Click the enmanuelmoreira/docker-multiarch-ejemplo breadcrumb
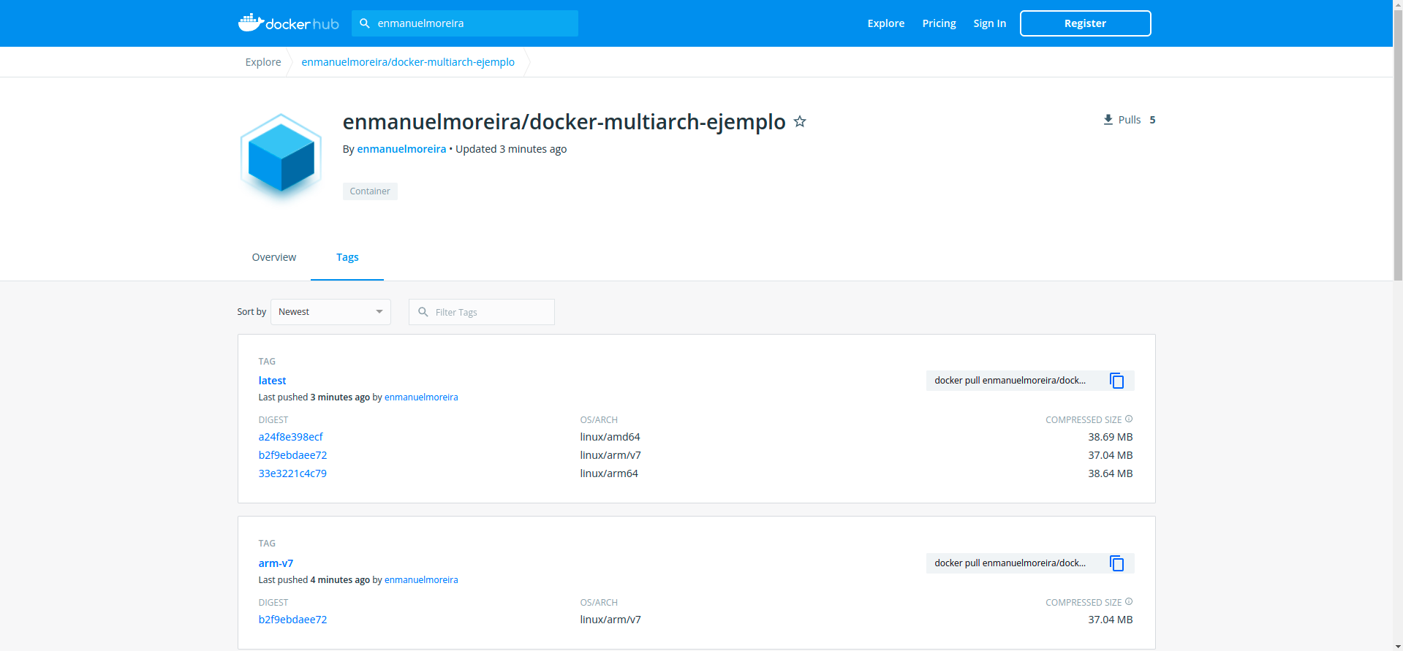 408,62
